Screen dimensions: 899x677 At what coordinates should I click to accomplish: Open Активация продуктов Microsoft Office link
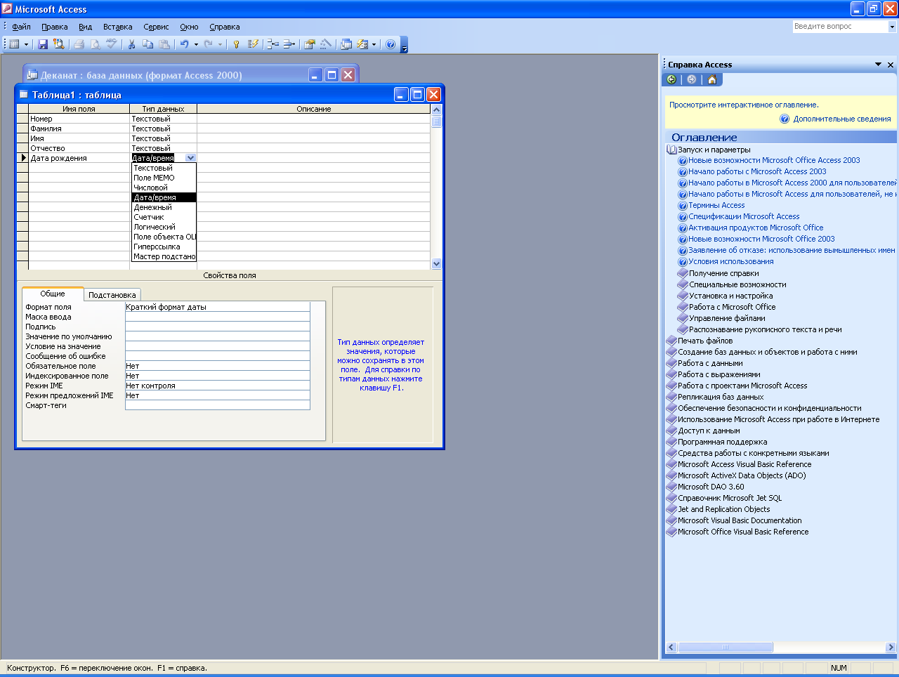(756, 228)
